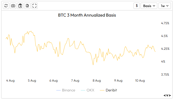Take a chart screenshot with camera icon

click(x=13, y=6)
